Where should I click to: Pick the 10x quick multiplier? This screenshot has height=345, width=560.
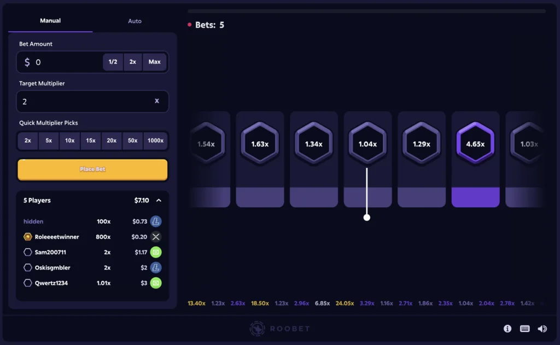[x=69, y=141]
